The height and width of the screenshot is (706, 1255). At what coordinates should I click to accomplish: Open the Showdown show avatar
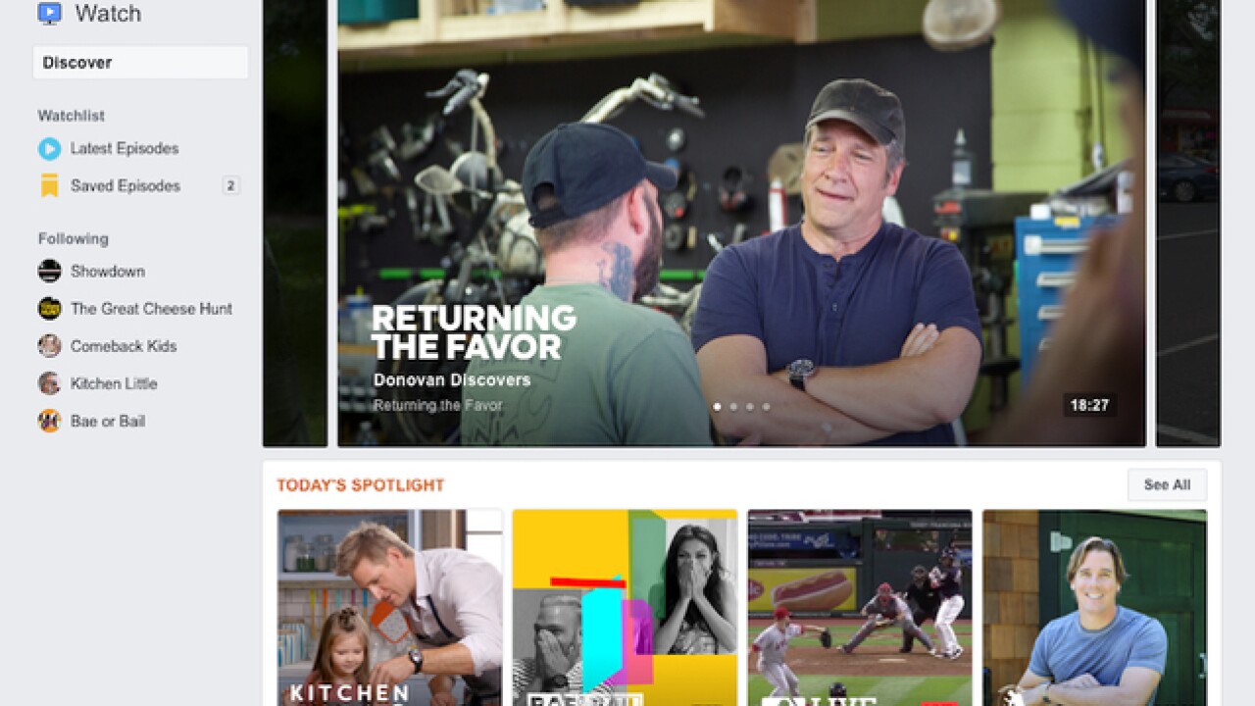tap(49, 272)
